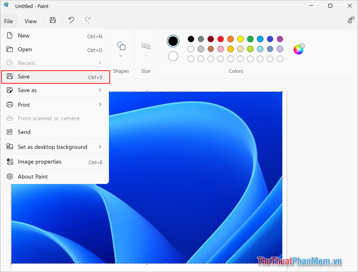Image resolution: width=358 pixels, height=272 pixels.
Task: Choose Save from the File menu
Action: click(x=55, y=77)
